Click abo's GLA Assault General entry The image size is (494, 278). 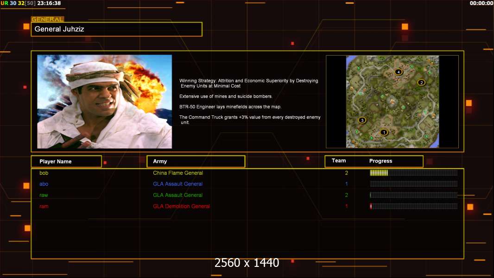click(177, 184)
